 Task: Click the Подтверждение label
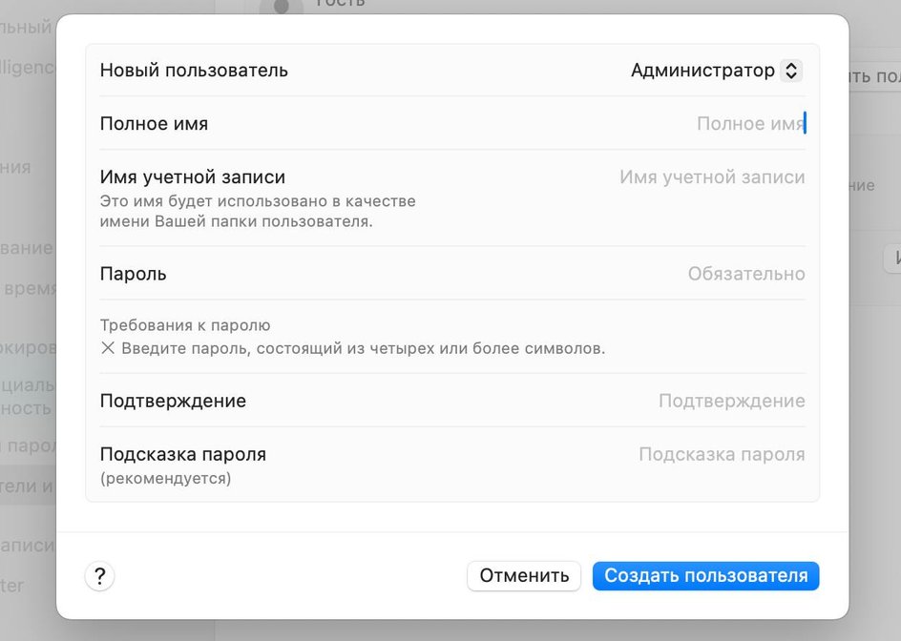[173, 401]
